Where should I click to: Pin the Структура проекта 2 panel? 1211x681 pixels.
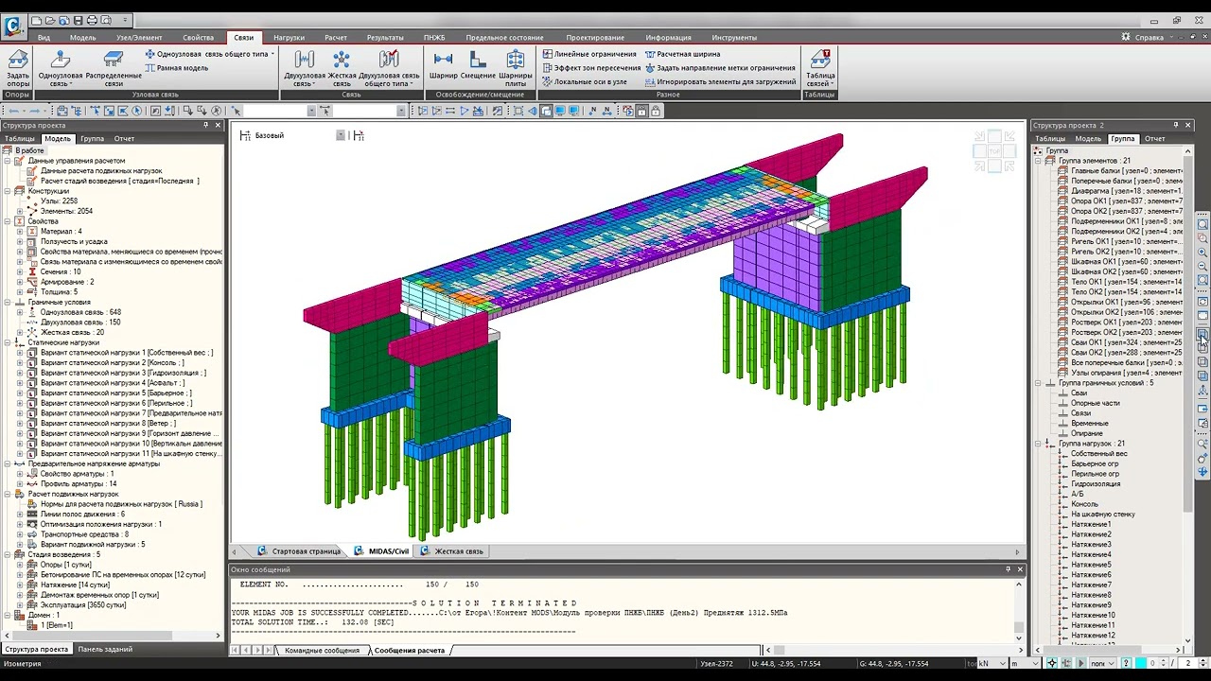point(1176,125)
